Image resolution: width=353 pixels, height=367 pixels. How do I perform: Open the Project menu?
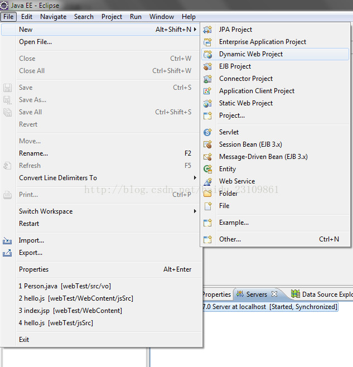tap(112, 17)
